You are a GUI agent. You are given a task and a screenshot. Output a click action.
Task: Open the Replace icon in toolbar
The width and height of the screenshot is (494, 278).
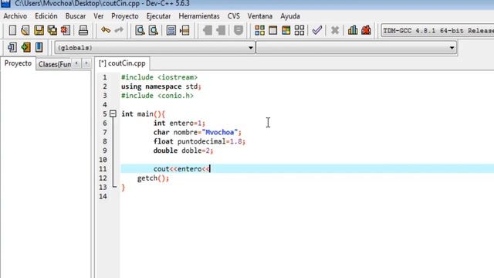[x=153, y=30]
